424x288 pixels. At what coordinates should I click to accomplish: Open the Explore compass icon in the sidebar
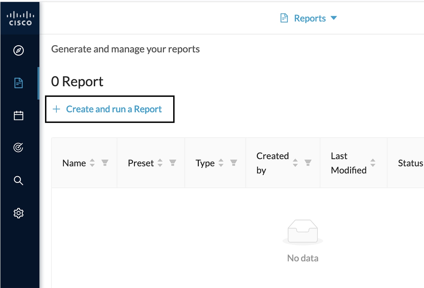19,50
